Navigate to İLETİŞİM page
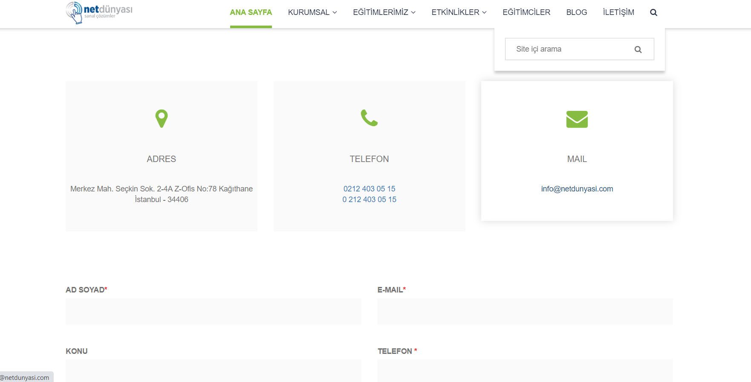Viewport: 751px width, 382px height. pos(618,12)
